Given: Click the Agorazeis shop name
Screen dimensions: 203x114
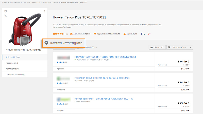Looking at the screenshot, I should tap(60, 69).
